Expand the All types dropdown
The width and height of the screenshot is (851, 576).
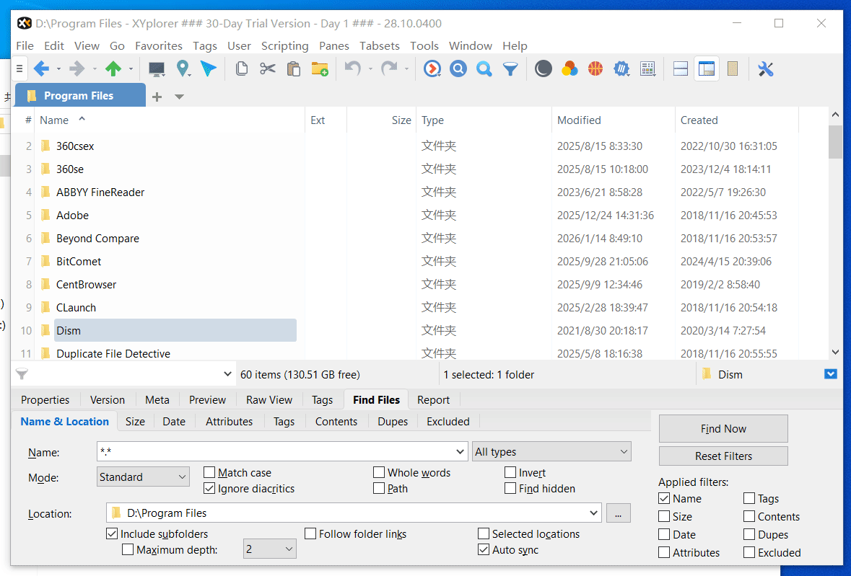pos(551,452)
